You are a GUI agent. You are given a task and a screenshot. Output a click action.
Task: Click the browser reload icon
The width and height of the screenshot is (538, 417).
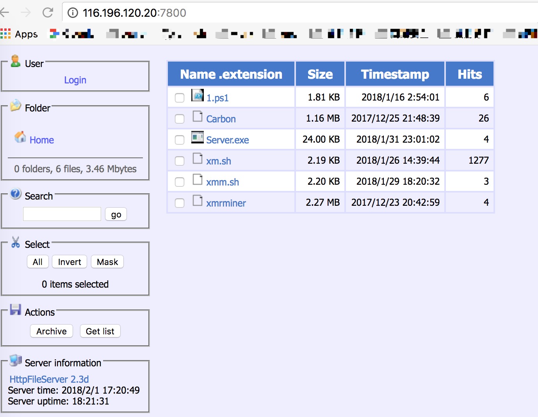click(x=48, y=12)
